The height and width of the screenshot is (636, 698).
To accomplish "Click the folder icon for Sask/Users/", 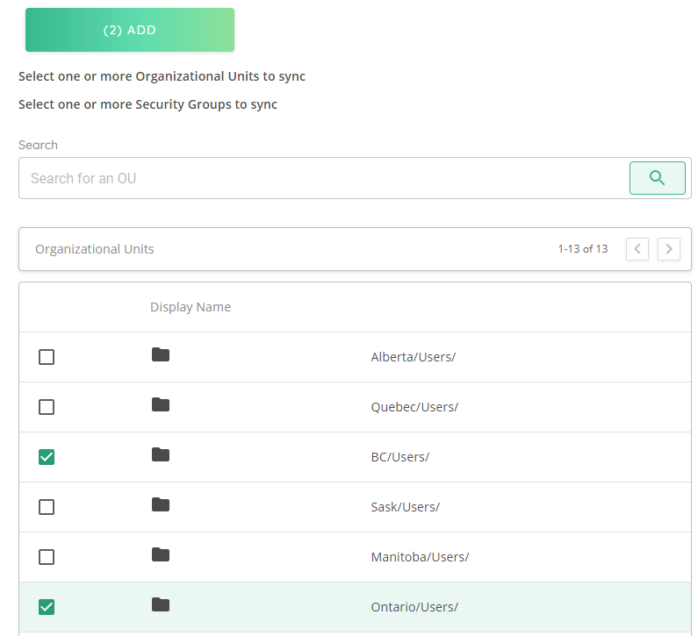I will point(161,504).
